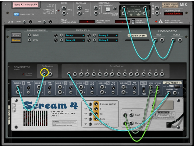Screen dimensions: 194x146
Task: Click the Dynamics Sidechain Input R jack
Action: click(96, 13)
